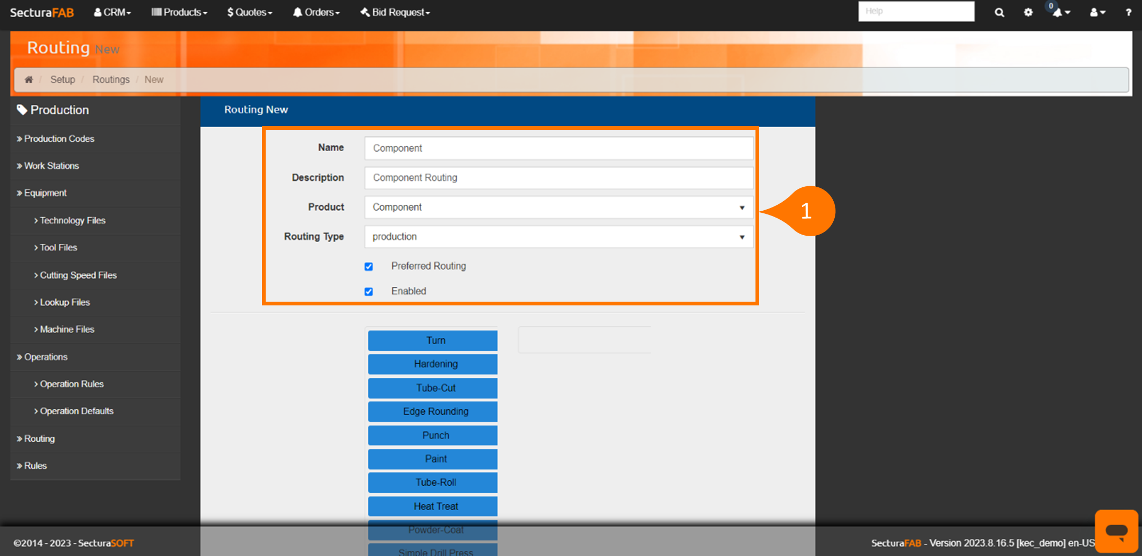
Task: Expand the Quotes menu
Action: point(250,12)
